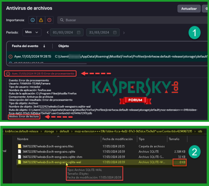The height and width of the screenshot is (186, 209).
Task: Click moz-extension+++39b1ddee breadcrumb folder
Action: (x=133, y=131)
